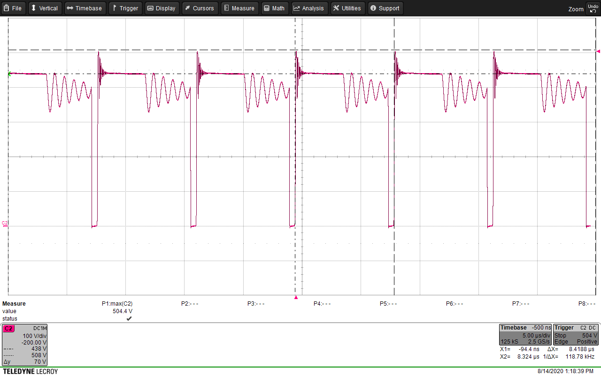Open the Support menu
The width and height of the screenshot is (601, 375).
coord(385,8)
